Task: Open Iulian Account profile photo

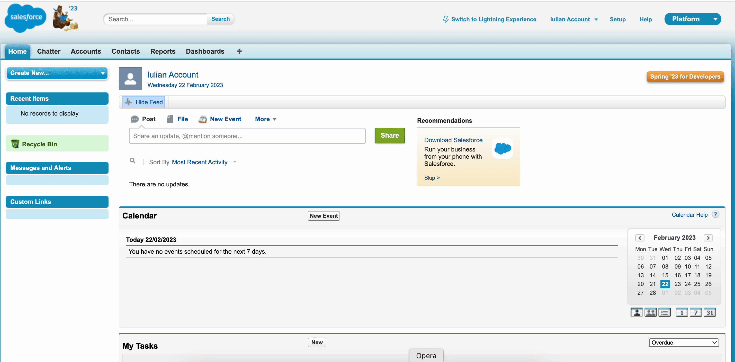Action: 130,79
